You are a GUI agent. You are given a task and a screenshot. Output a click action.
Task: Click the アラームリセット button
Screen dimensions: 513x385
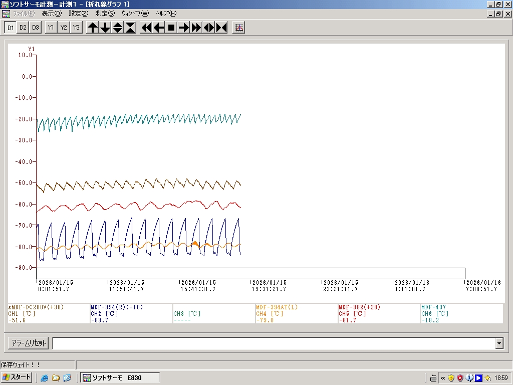pos(29,343)
